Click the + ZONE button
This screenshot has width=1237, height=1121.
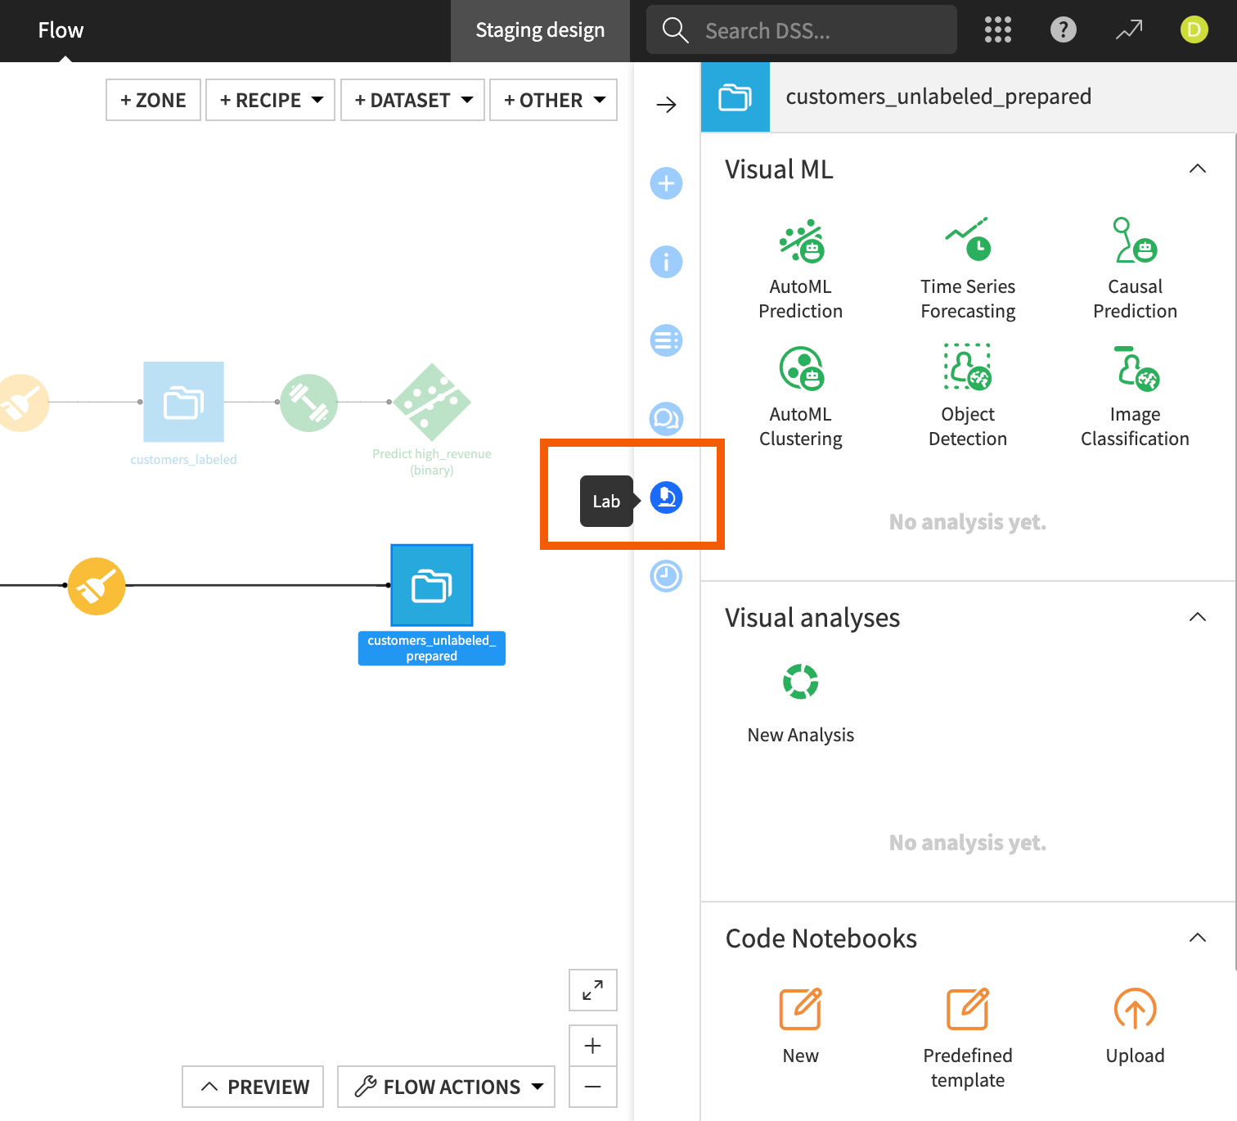click(x=153, y=100)
